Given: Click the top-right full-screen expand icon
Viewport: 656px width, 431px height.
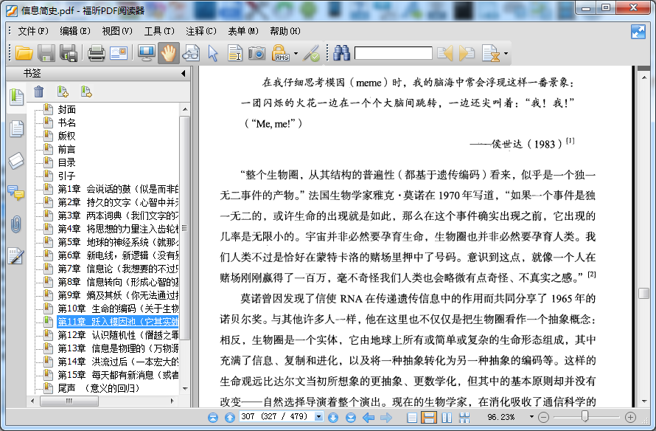Looking at the screenshot, I should (638, 32).
